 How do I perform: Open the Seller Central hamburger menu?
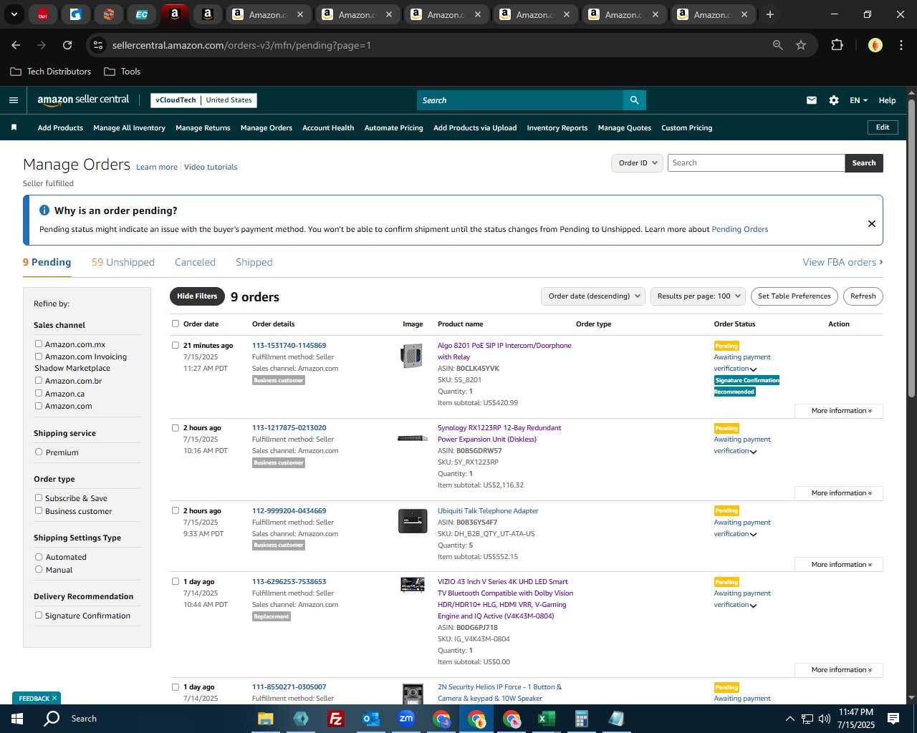click(13, 100)
